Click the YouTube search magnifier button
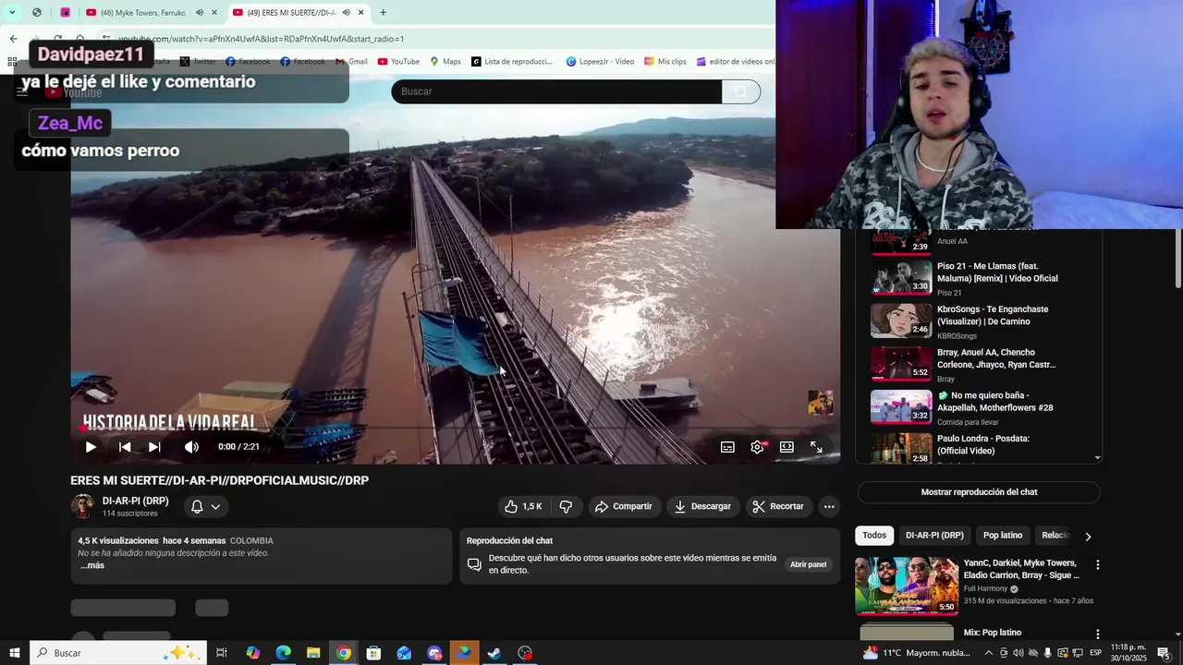The image size is (1183, 665). [741, 91]
